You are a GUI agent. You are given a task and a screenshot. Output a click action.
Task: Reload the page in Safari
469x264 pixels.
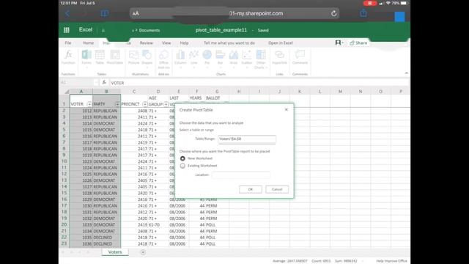[334, 13]
